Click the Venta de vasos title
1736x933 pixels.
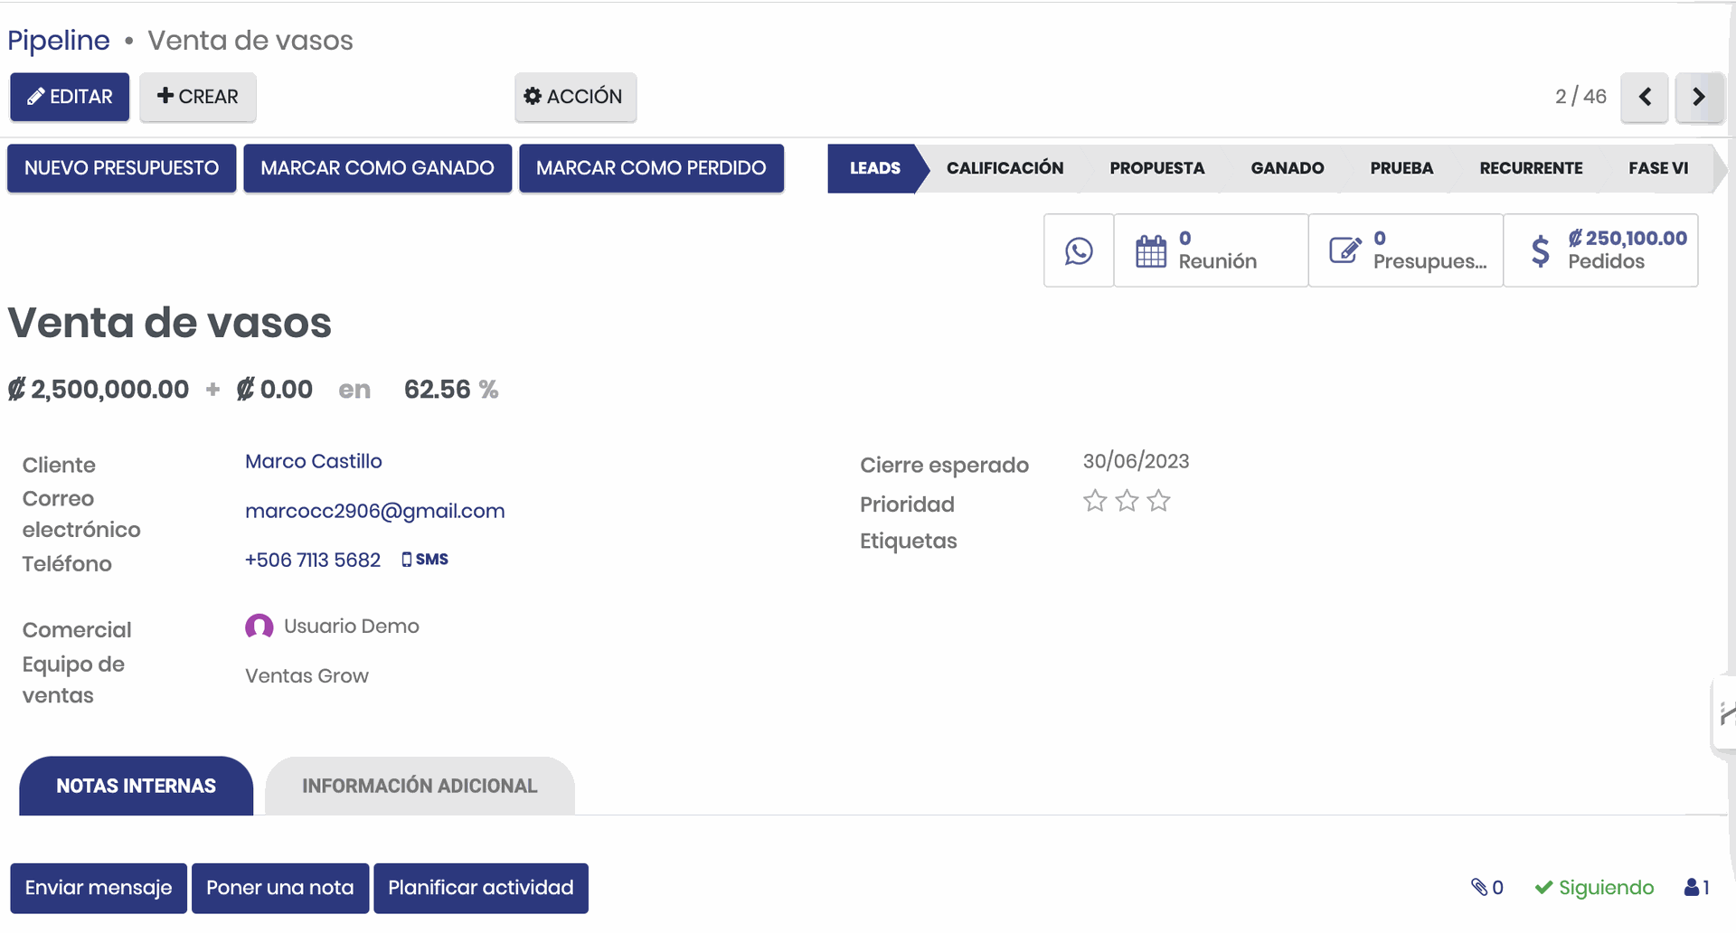(170, 323)
